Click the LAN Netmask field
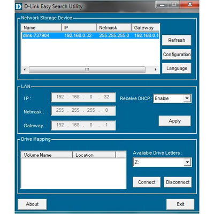 [x=83, y=111]
